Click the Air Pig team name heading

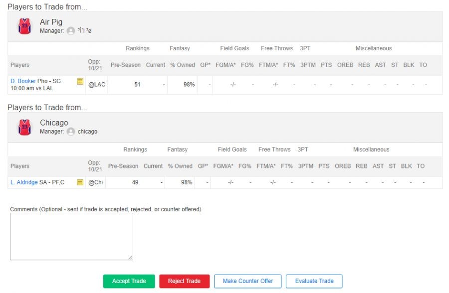(51, 22)
